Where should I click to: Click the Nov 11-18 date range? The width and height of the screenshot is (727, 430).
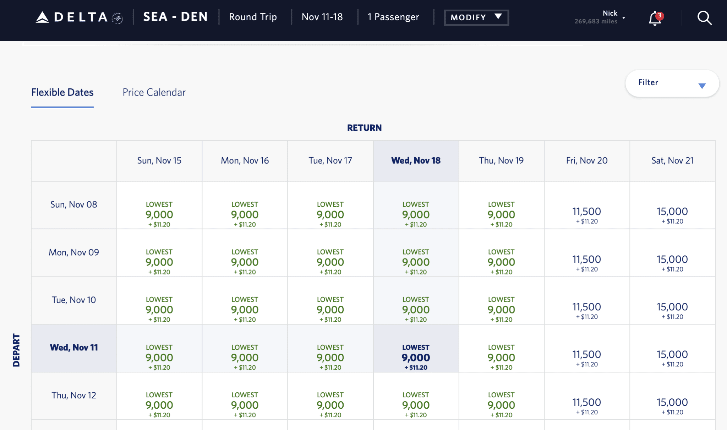[322, 17]
